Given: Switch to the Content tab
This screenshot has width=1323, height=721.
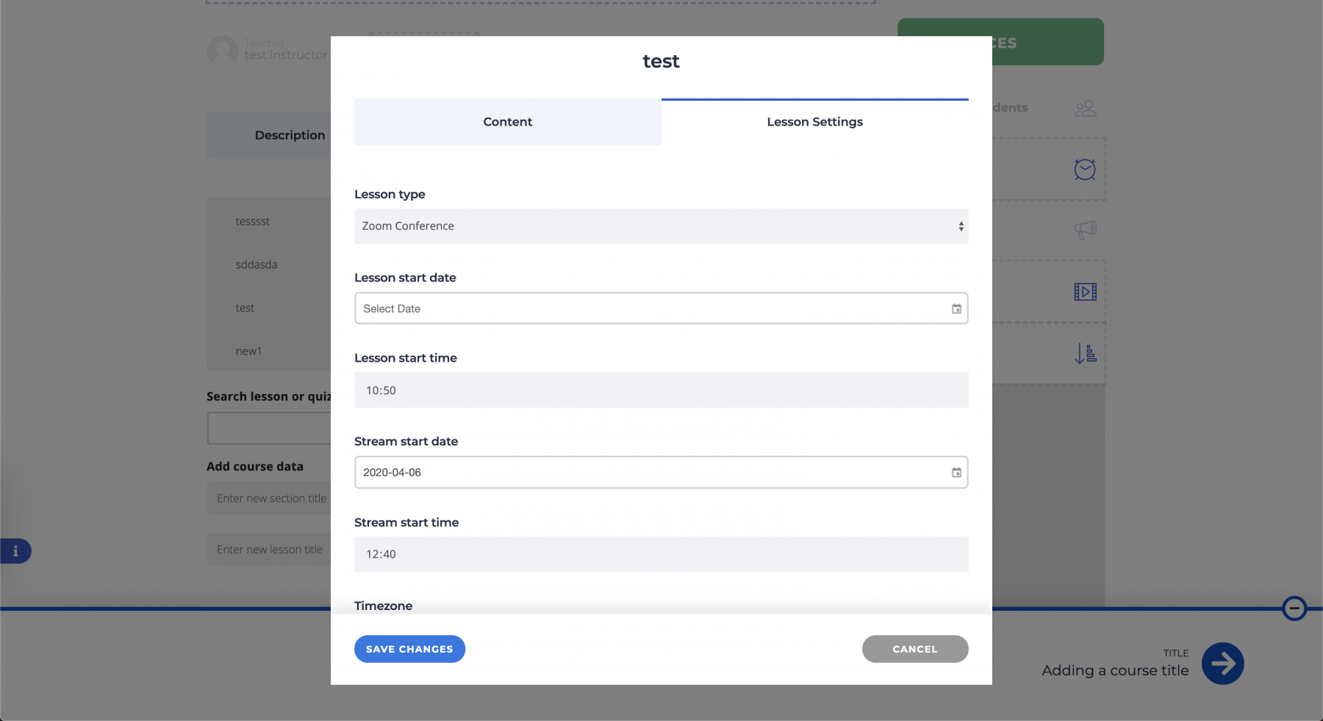Looking at the screenshot, I should click(x=507, y=122).
